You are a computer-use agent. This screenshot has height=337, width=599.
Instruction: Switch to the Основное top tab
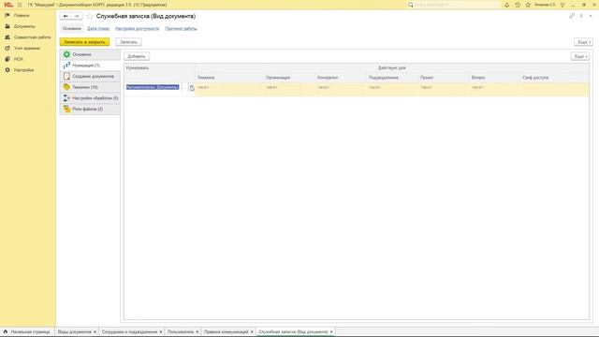pos(72,29)
